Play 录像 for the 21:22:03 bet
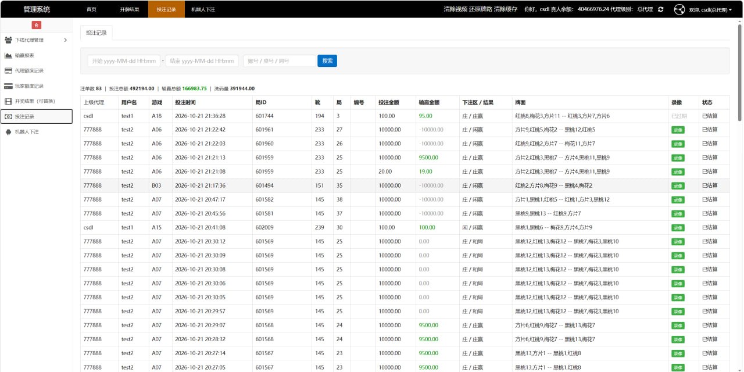 678,144
